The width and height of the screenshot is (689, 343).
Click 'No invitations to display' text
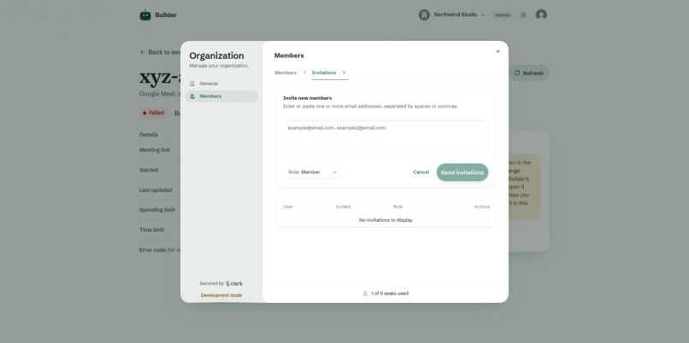click(x=386, y=220)
